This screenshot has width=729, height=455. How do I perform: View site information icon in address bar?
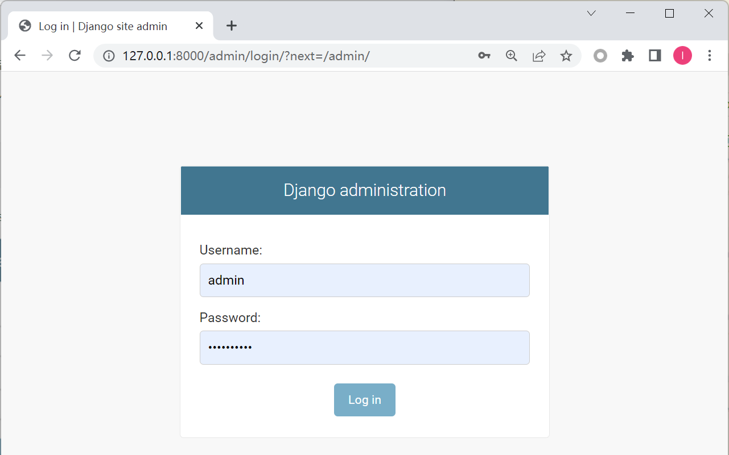point(109,56)
